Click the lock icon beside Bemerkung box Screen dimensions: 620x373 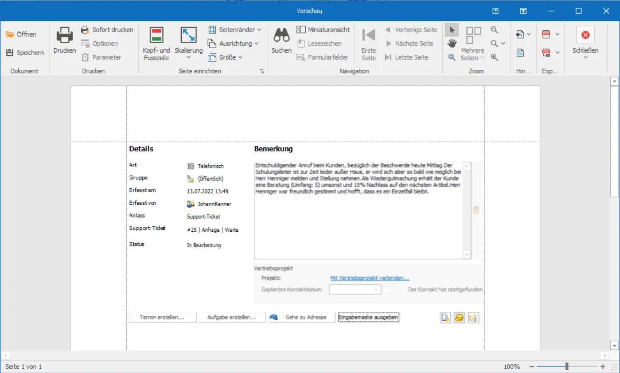click(476, 210)
